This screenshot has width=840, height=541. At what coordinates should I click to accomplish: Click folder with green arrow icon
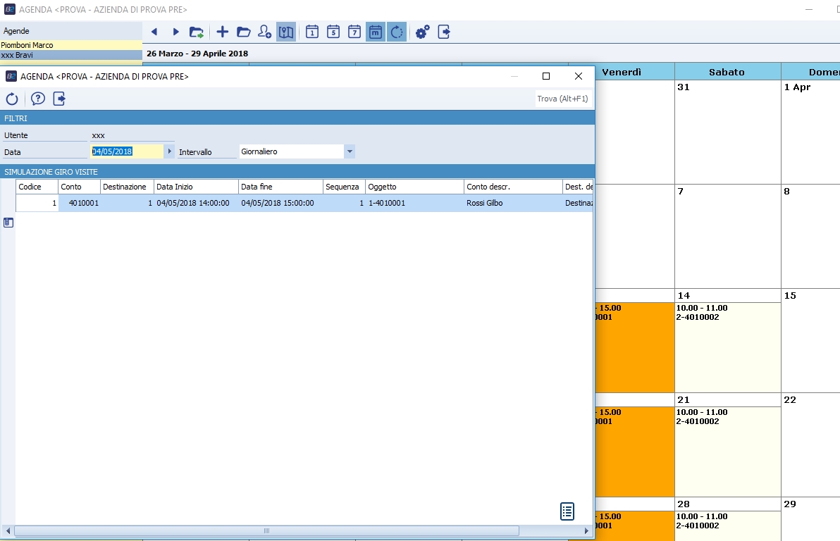coord(197,32)
